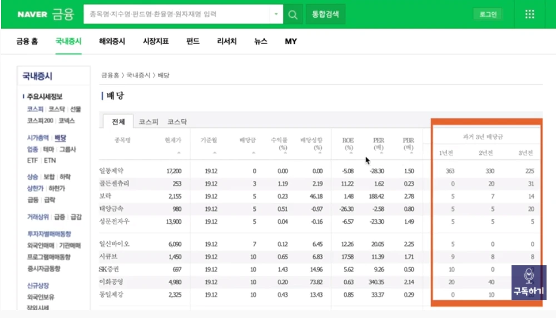Open the 금융 홈 menu
The height and width of the screenshot is (318, 556).
point(27,42)
